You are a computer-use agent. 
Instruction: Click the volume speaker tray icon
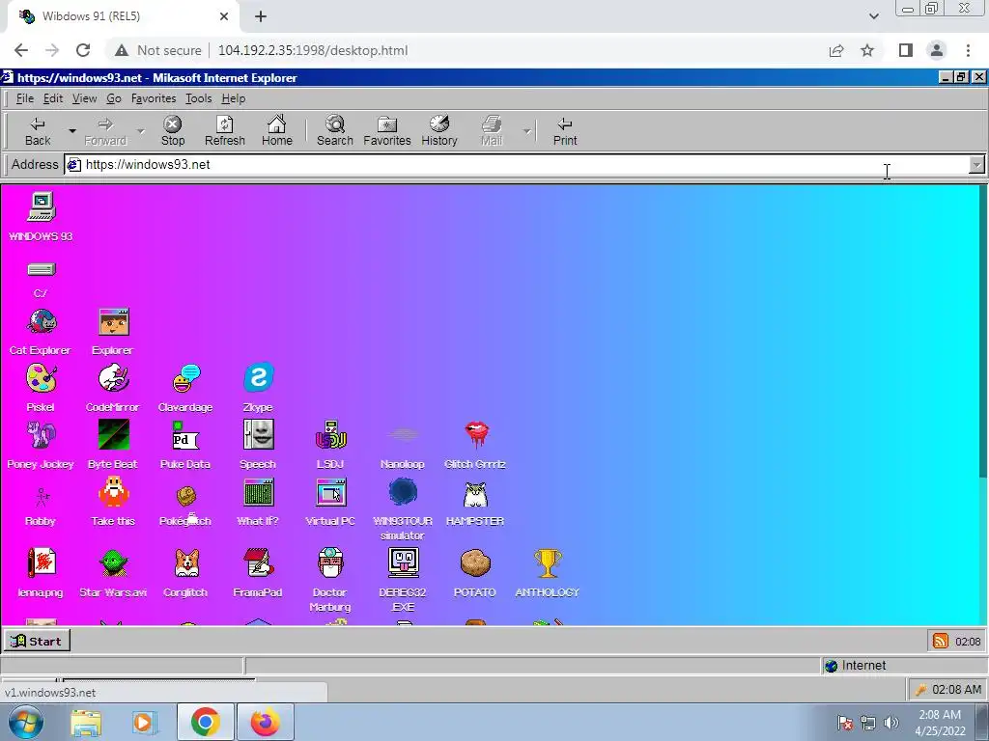click(x=890, y=723)
